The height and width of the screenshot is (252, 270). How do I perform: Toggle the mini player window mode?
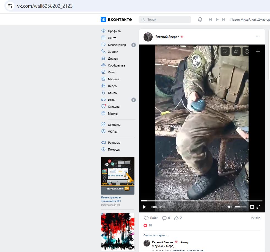click(x=252, y=207)
